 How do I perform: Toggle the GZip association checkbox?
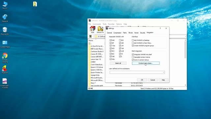pos(110,59)
